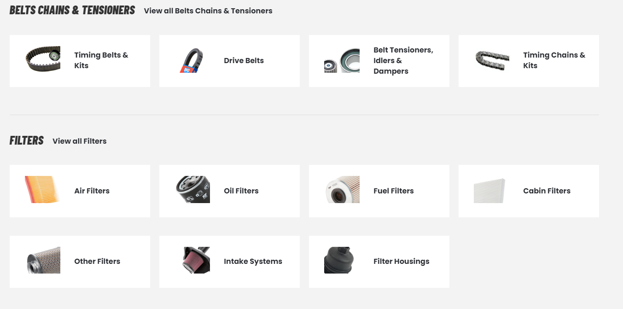Image resolution: width=623 pixels, height=309 pixels.
Task: Click the metal mesh other filter image
Action: coord(43,260)
